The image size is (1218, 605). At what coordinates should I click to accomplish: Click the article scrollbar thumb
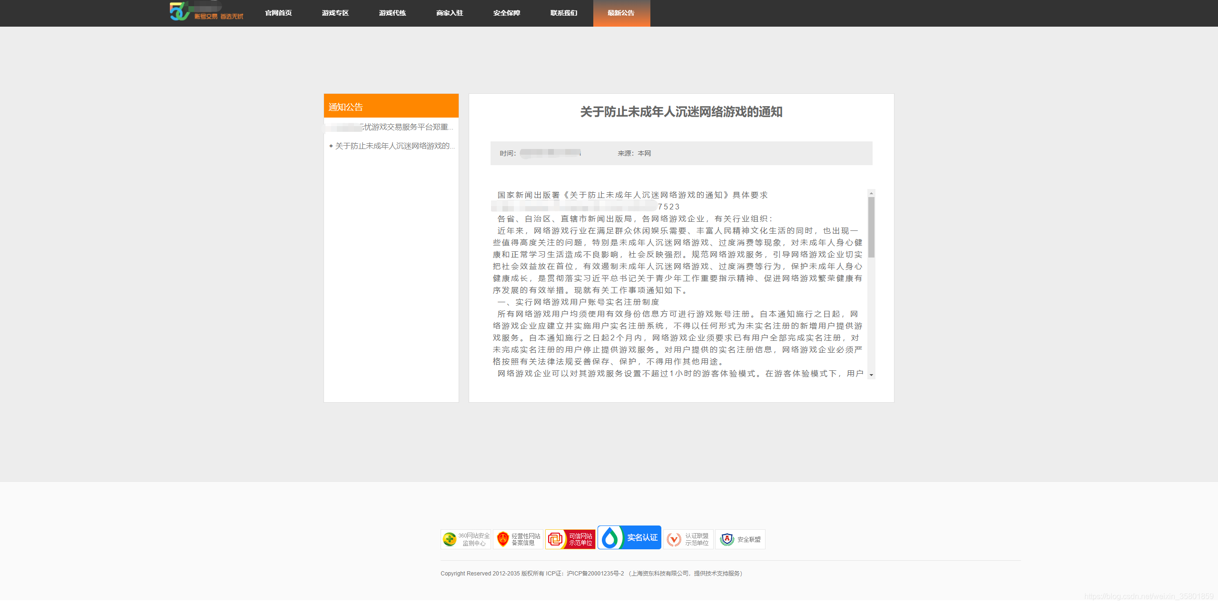pyautogui.click(x=871, y=228)
